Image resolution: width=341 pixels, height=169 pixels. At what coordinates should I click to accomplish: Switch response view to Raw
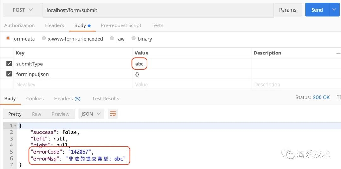click(x=37, y=114)
